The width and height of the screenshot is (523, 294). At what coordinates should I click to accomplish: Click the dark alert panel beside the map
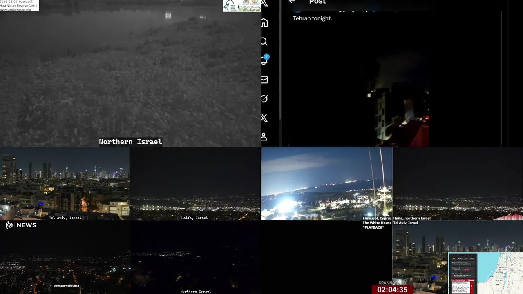(463, 274)
